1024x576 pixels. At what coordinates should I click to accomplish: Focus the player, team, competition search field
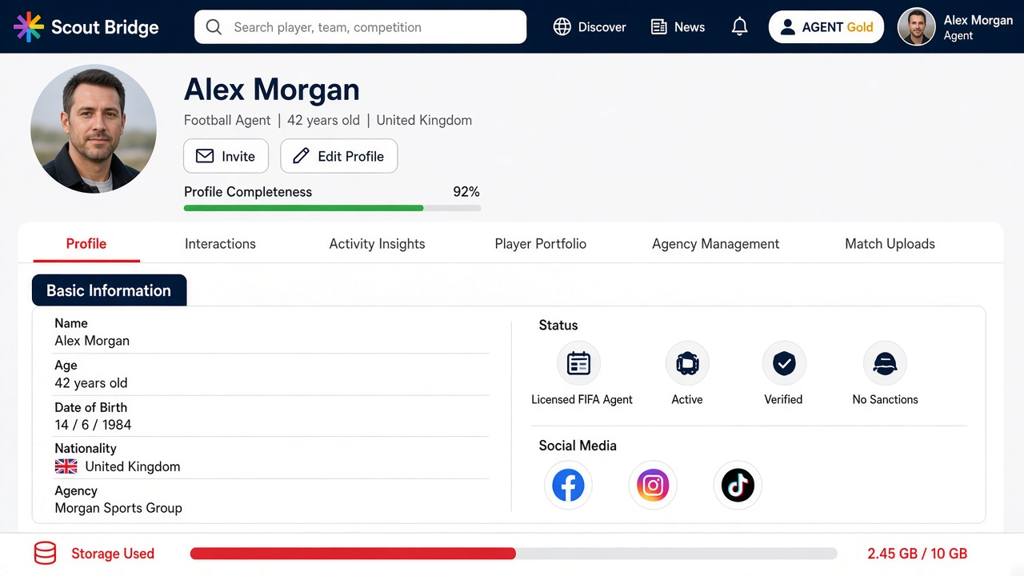[x=360, y=27]
